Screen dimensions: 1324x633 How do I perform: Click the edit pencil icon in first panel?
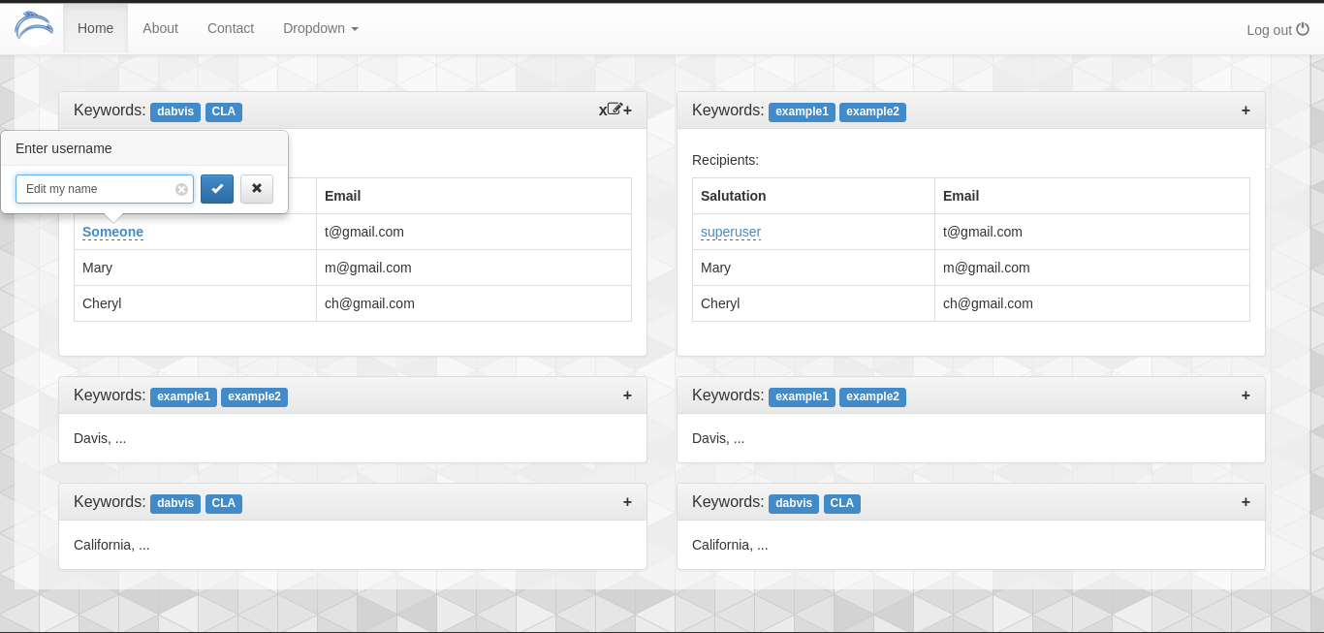(615, 110)
